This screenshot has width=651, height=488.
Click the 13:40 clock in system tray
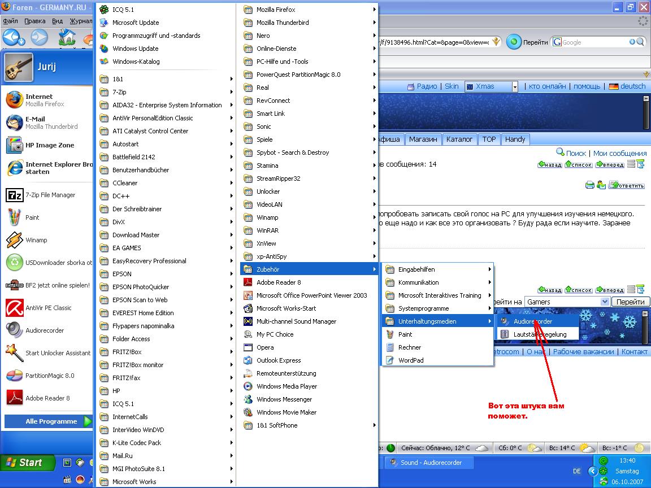tap(627, 460)
